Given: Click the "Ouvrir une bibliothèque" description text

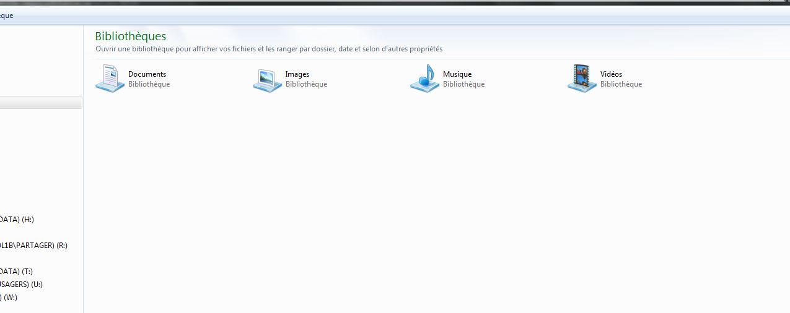Looking at the screenshot, I should point(268,49).
